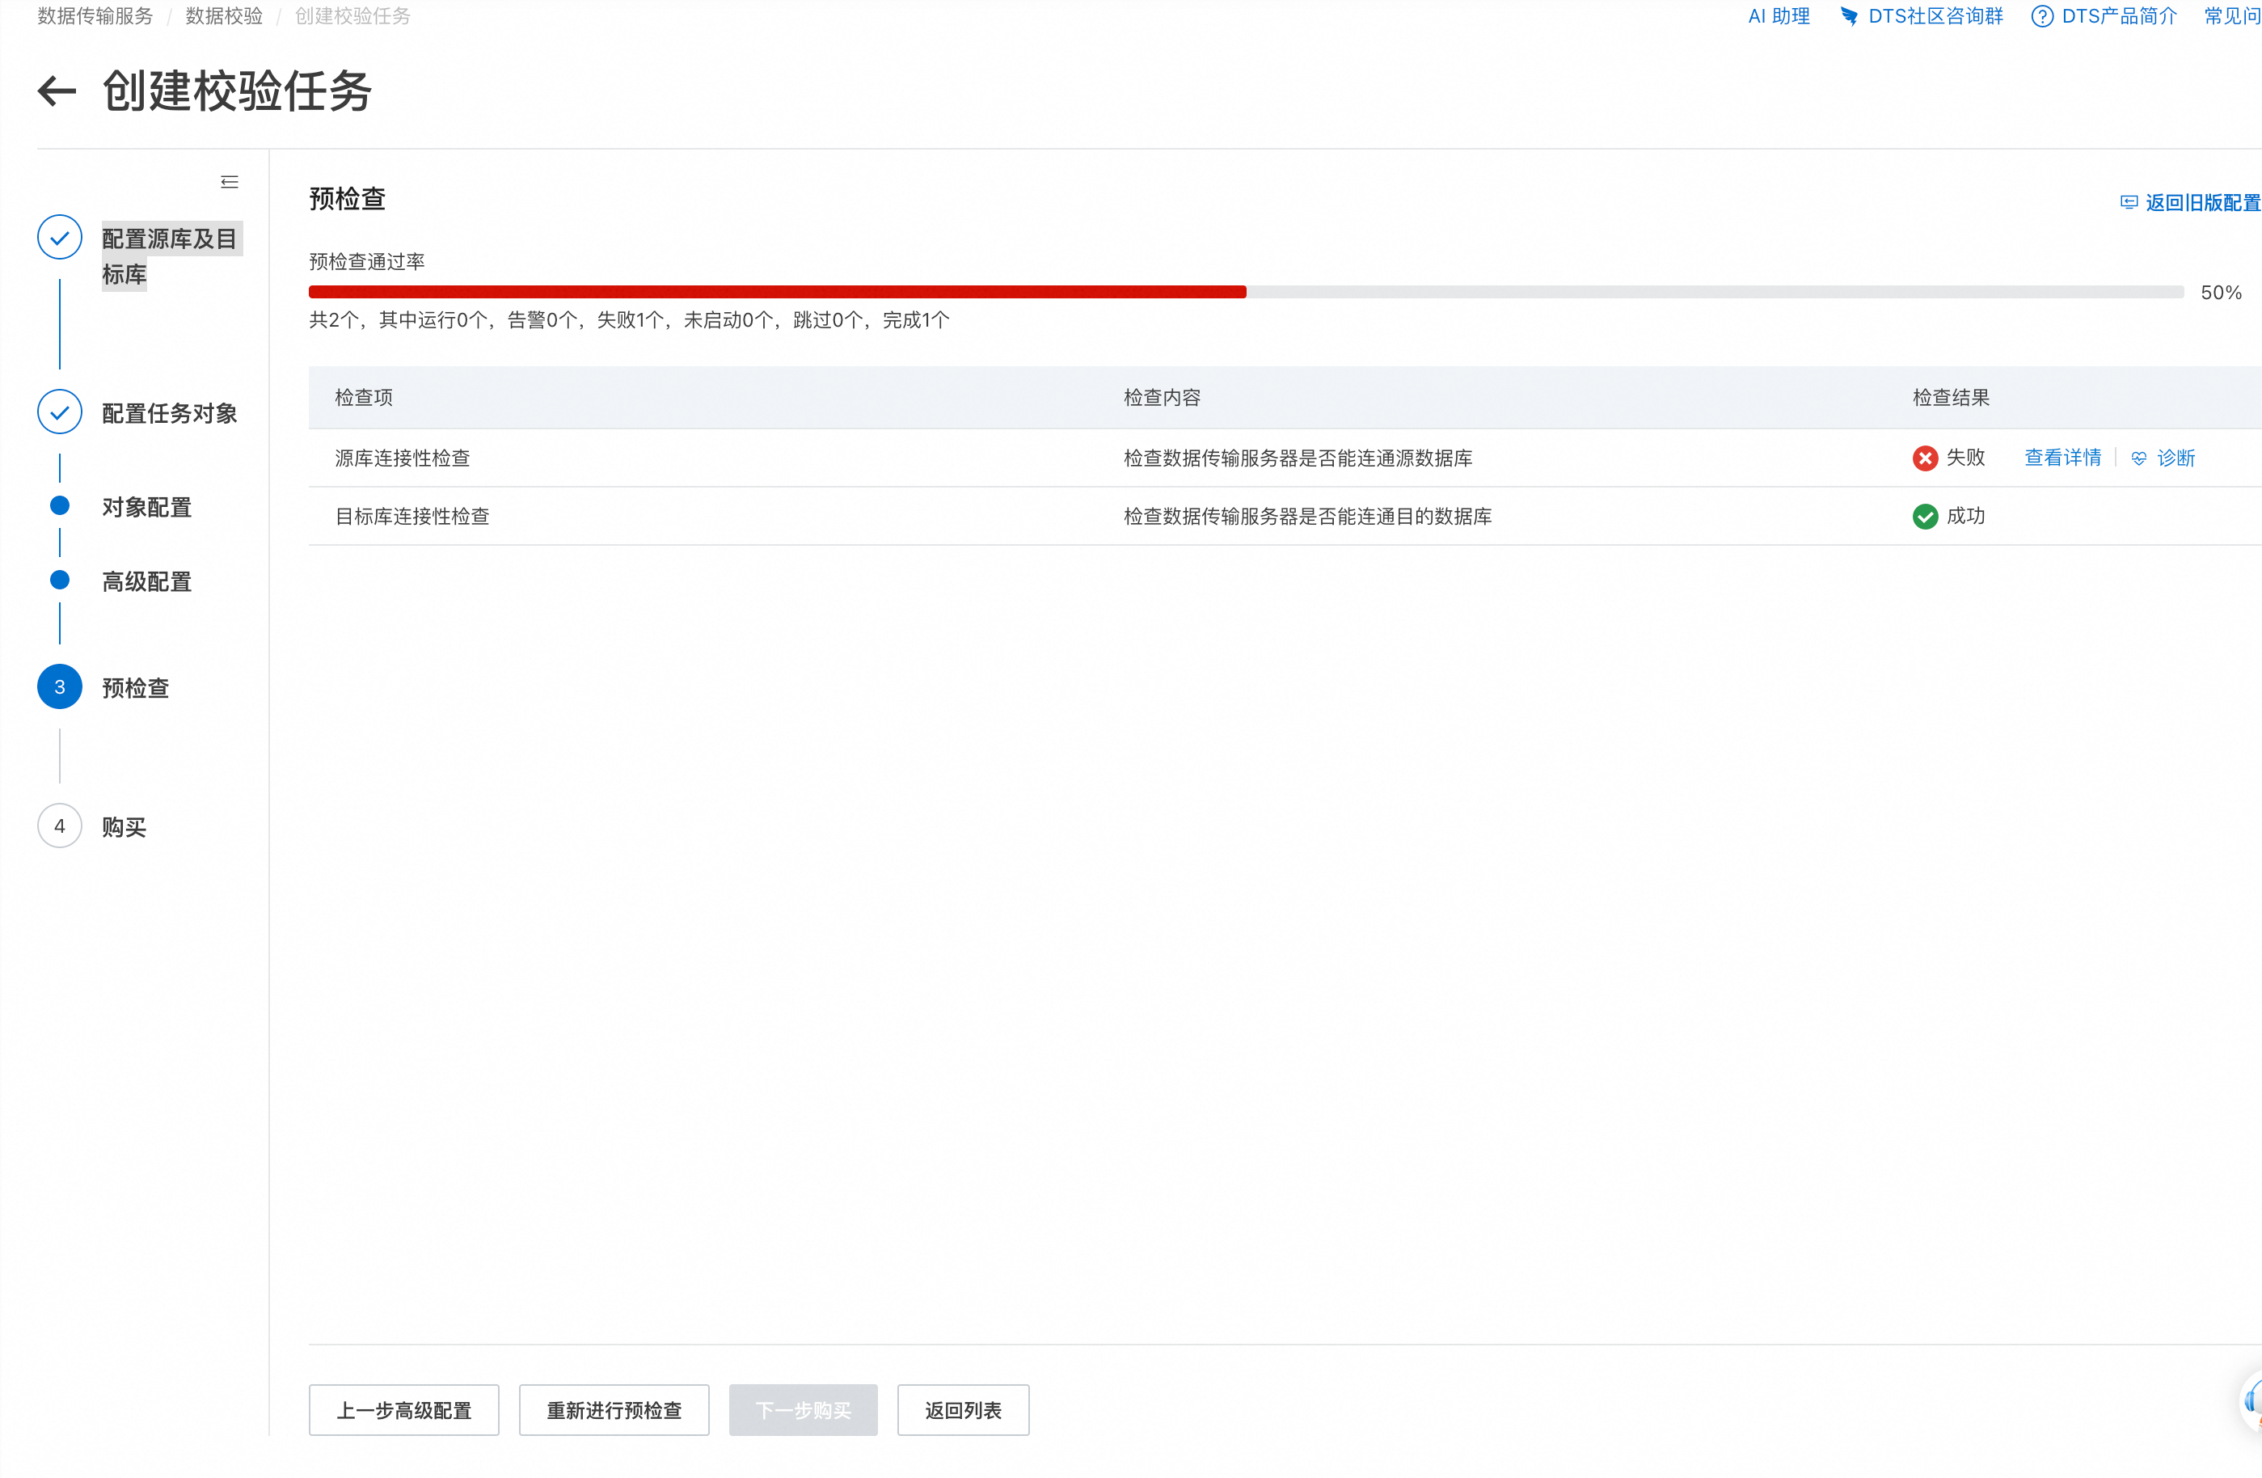Click the red failed status icon
This screenshot has width=2262, height=1478.
[x=1925, y=458]
